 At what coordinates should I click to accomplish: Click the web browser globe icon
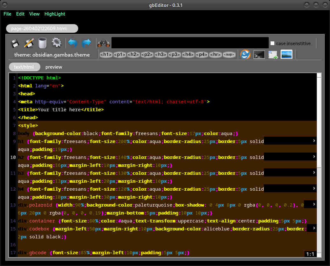tap(245, 54)
